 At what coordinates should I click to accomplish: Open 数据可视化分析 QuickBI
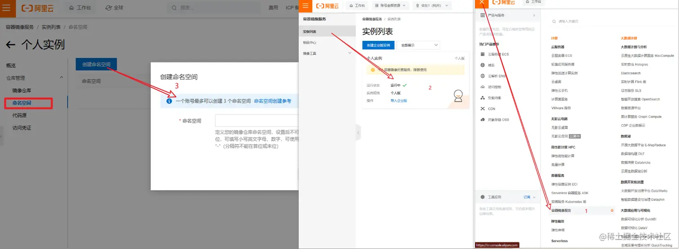tap(639, 219)
